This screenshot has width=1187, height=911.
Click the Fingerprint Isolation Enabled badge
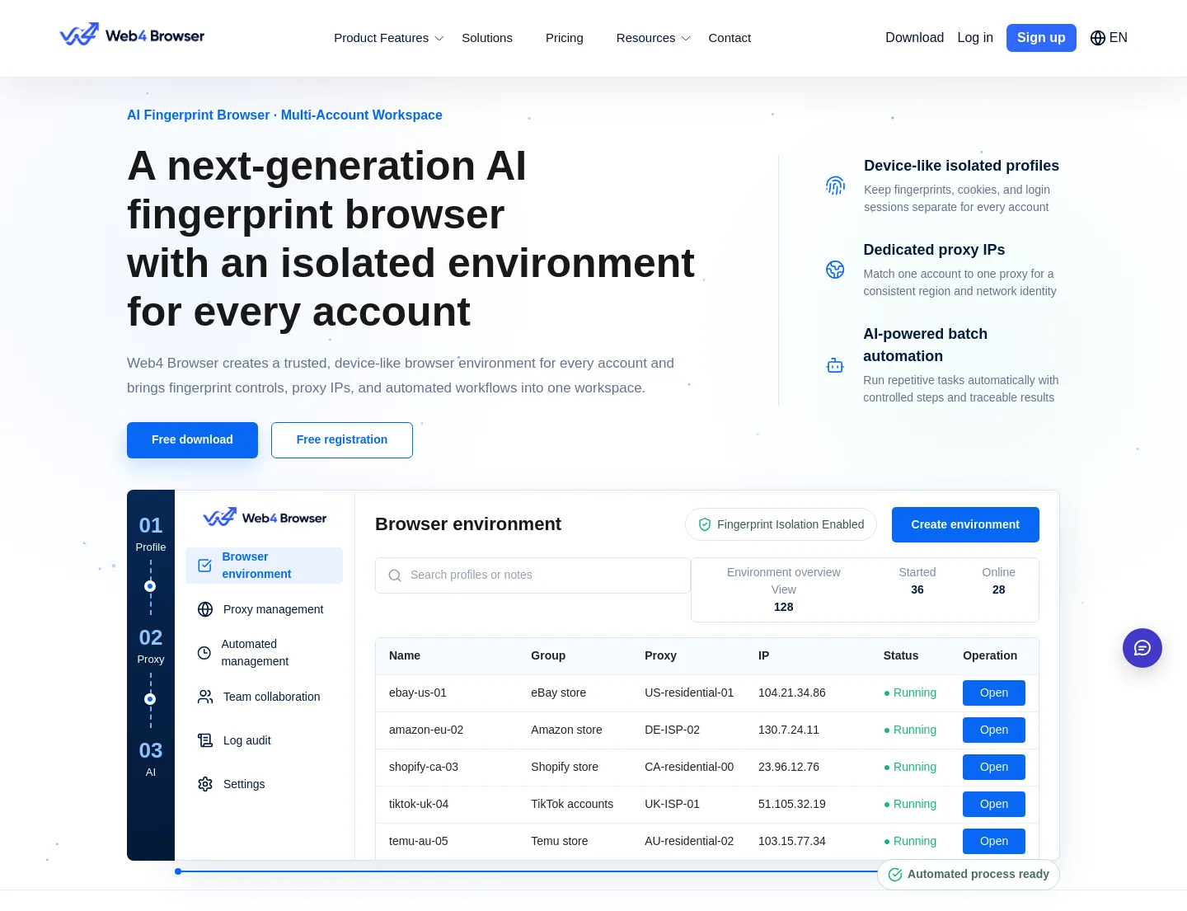click(x=781, y=524)
